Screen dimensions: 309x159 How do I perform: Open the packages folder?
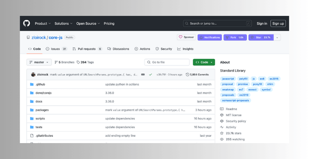[42, 110]
